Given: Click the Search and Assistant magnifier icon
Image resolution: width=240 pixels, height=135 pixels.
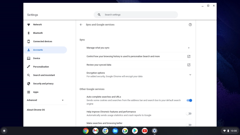Looking at the screenshot, I should pos(29,75).
